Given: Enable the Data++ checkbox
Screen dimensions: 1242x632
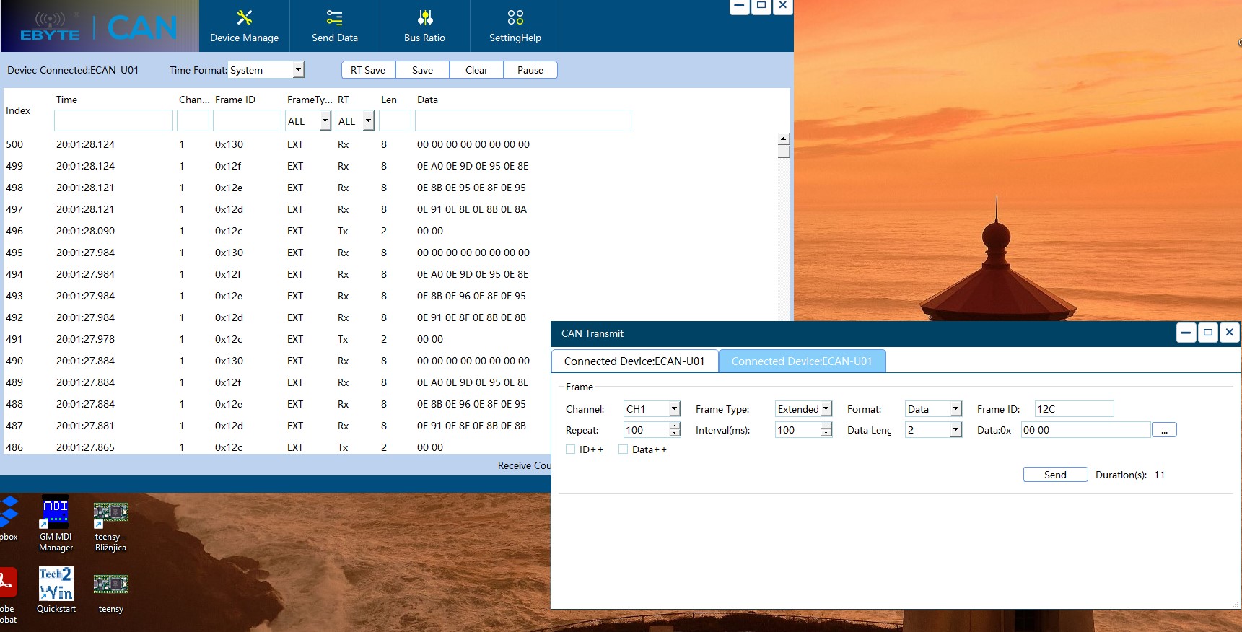Looking at the screenshot, I should (x=624, y=449).
